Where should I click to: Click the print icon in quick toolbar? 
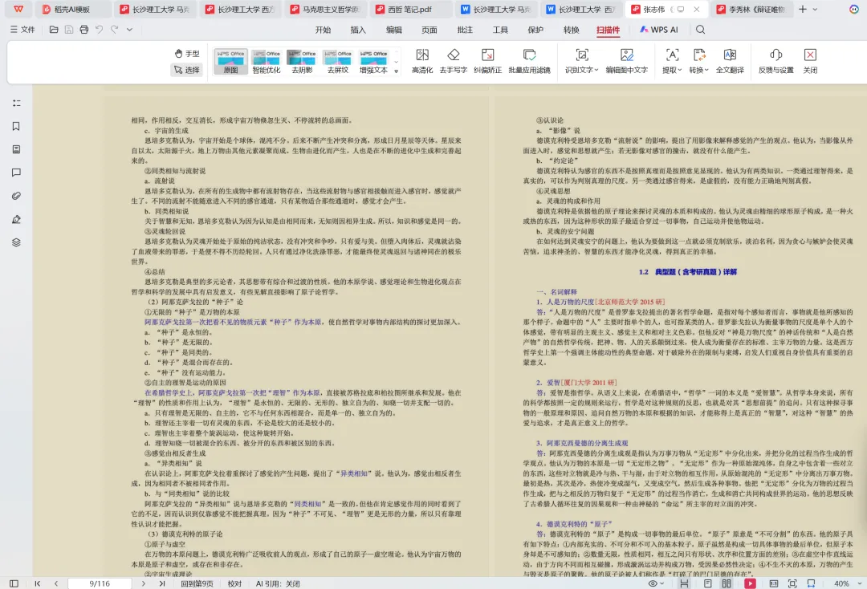click(x=83, y=30)
